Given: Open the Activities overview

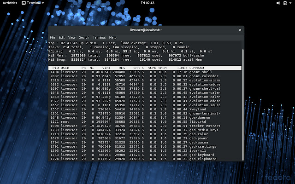Looking at the screenshot, I should 10,3.
